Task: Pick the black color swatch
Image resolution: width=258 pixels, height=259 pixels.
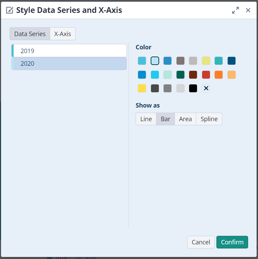Action: tap(193, 88)
